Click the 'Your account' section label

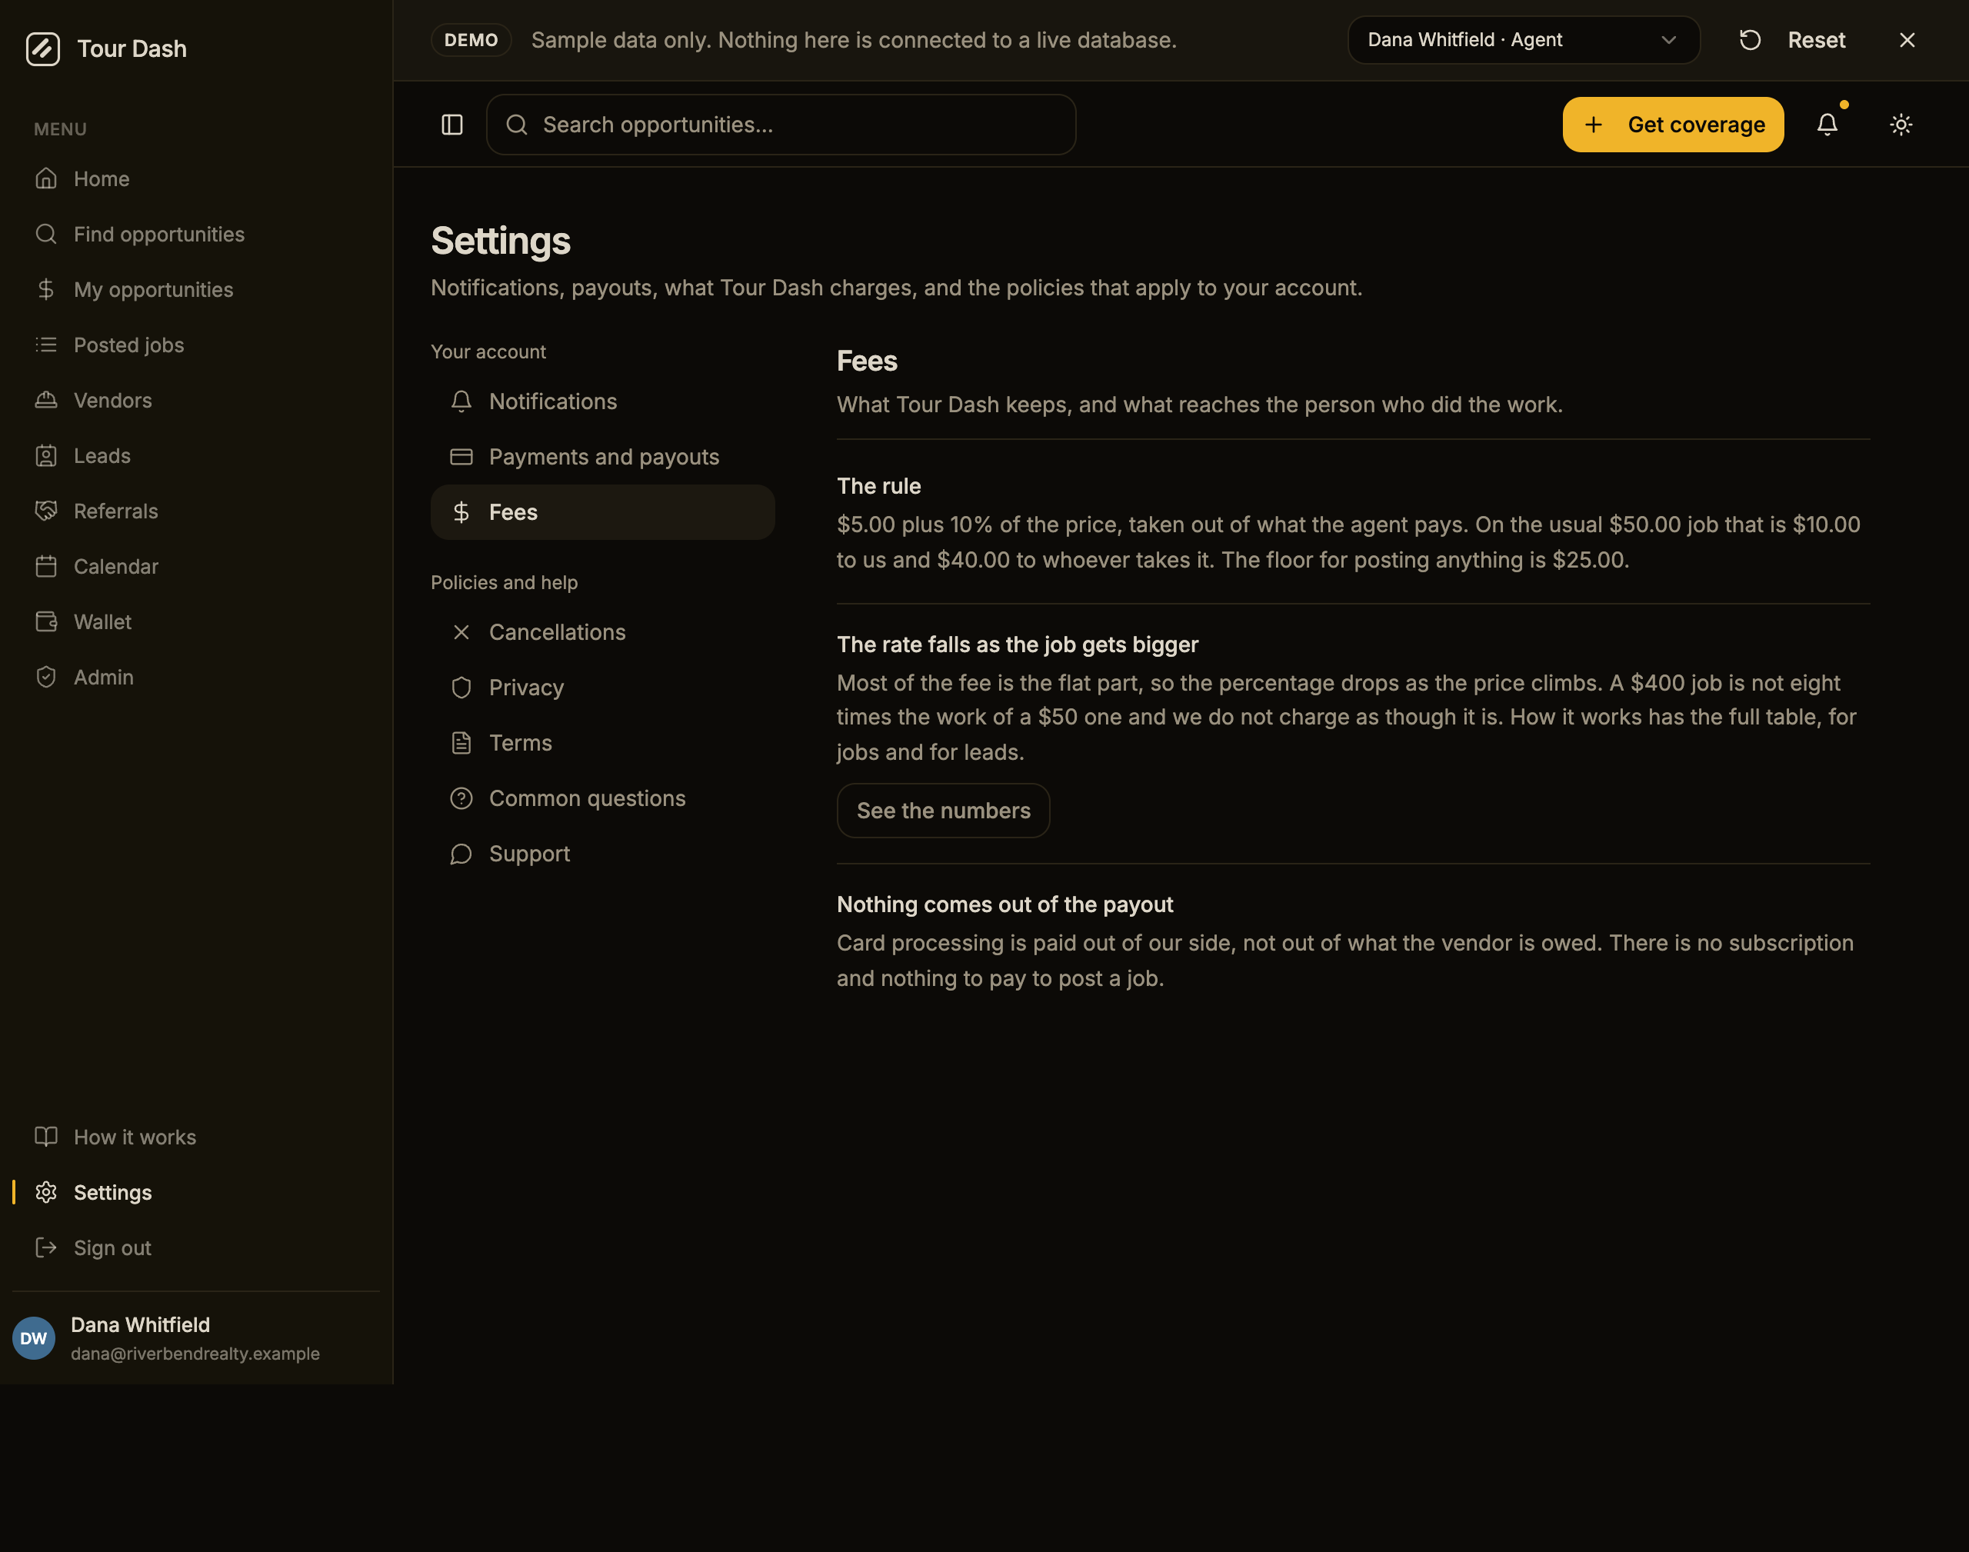coord(488,351)
